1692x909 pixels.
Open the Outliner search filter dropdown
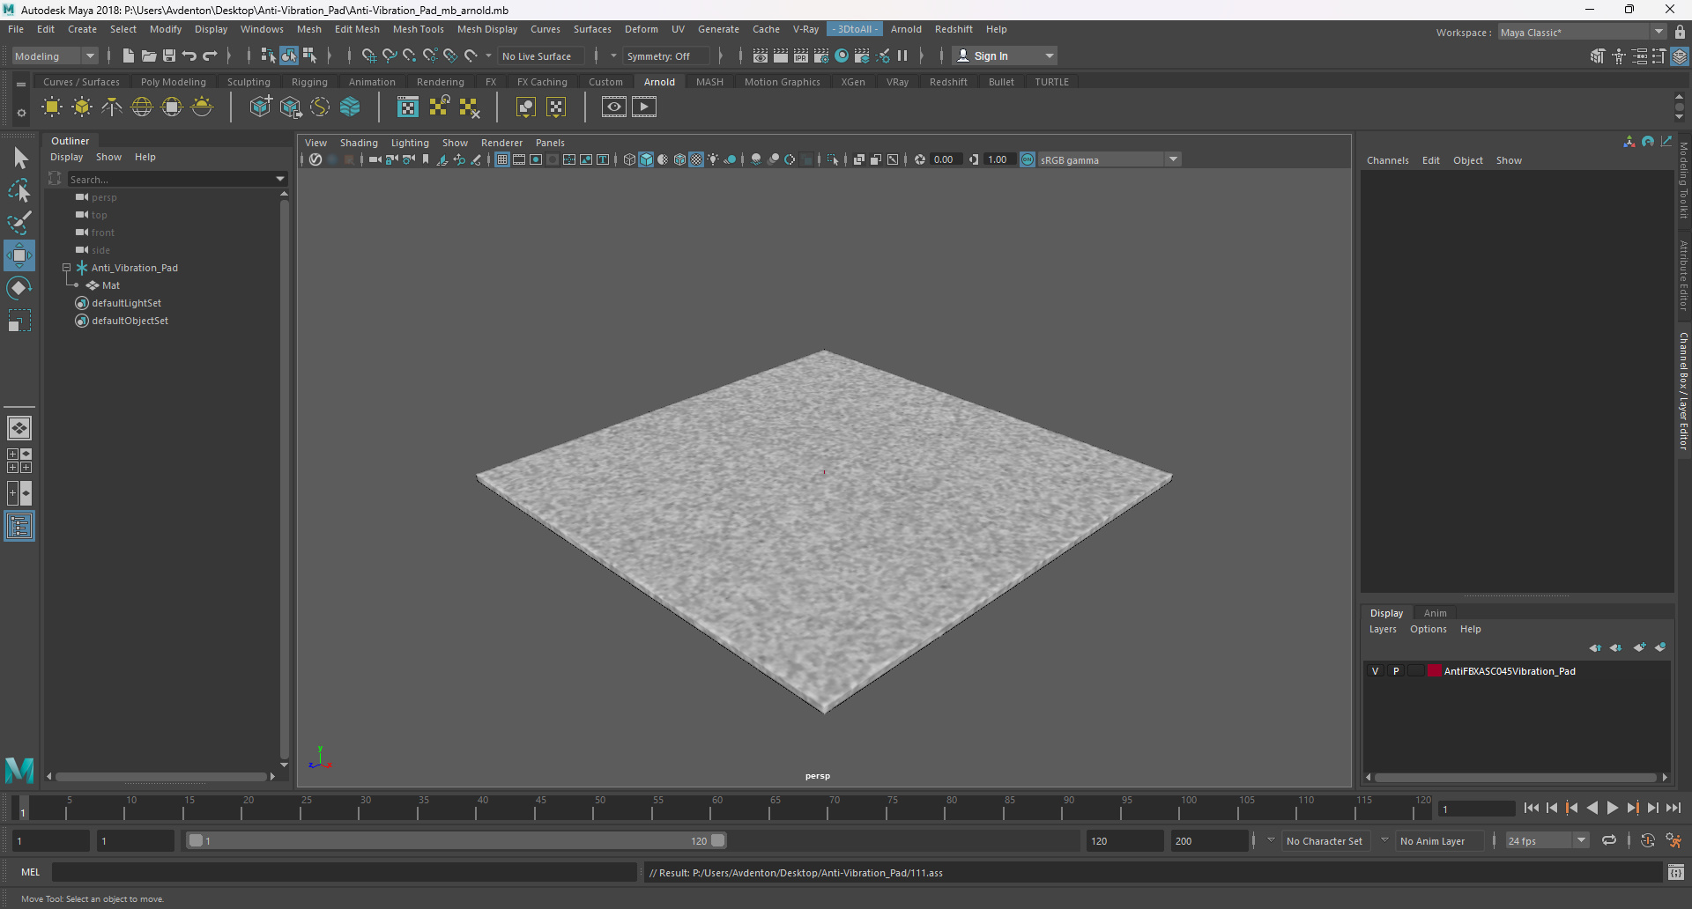pos(280,179)
